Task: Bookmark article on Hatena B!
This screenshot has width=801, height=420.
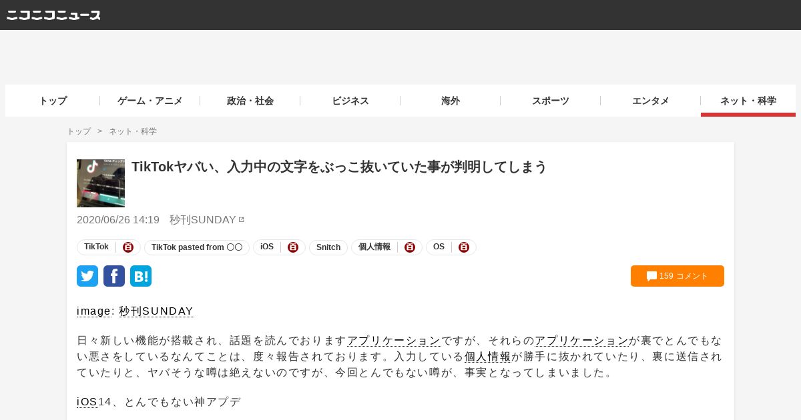Action: pos(141,276)
